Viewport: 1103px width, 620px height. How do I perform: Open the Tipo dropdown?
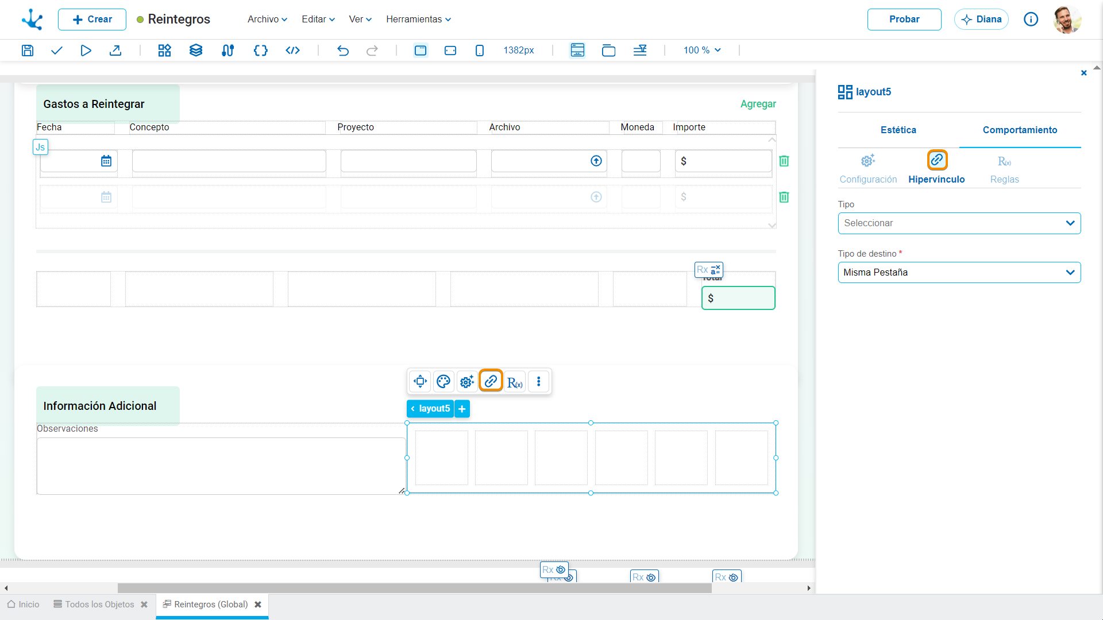pos(959,223)
